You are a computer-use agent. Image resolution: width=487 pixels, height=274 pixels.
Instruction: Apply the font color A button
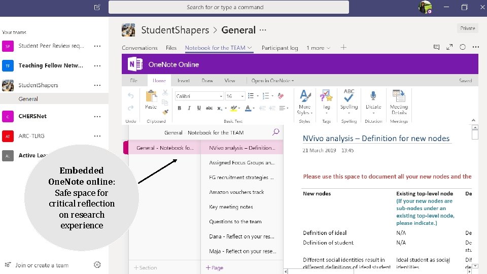pos(248,108)
